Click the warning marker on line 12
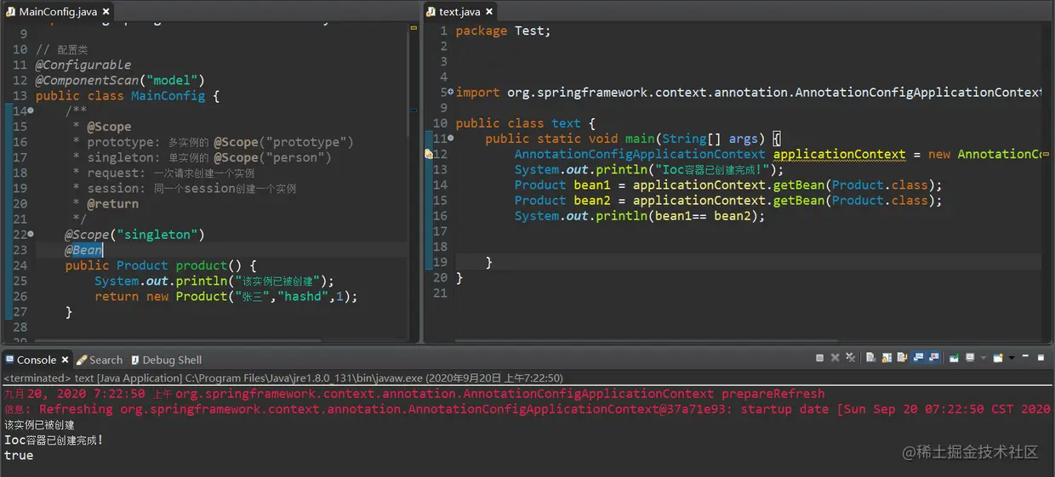 429,154
